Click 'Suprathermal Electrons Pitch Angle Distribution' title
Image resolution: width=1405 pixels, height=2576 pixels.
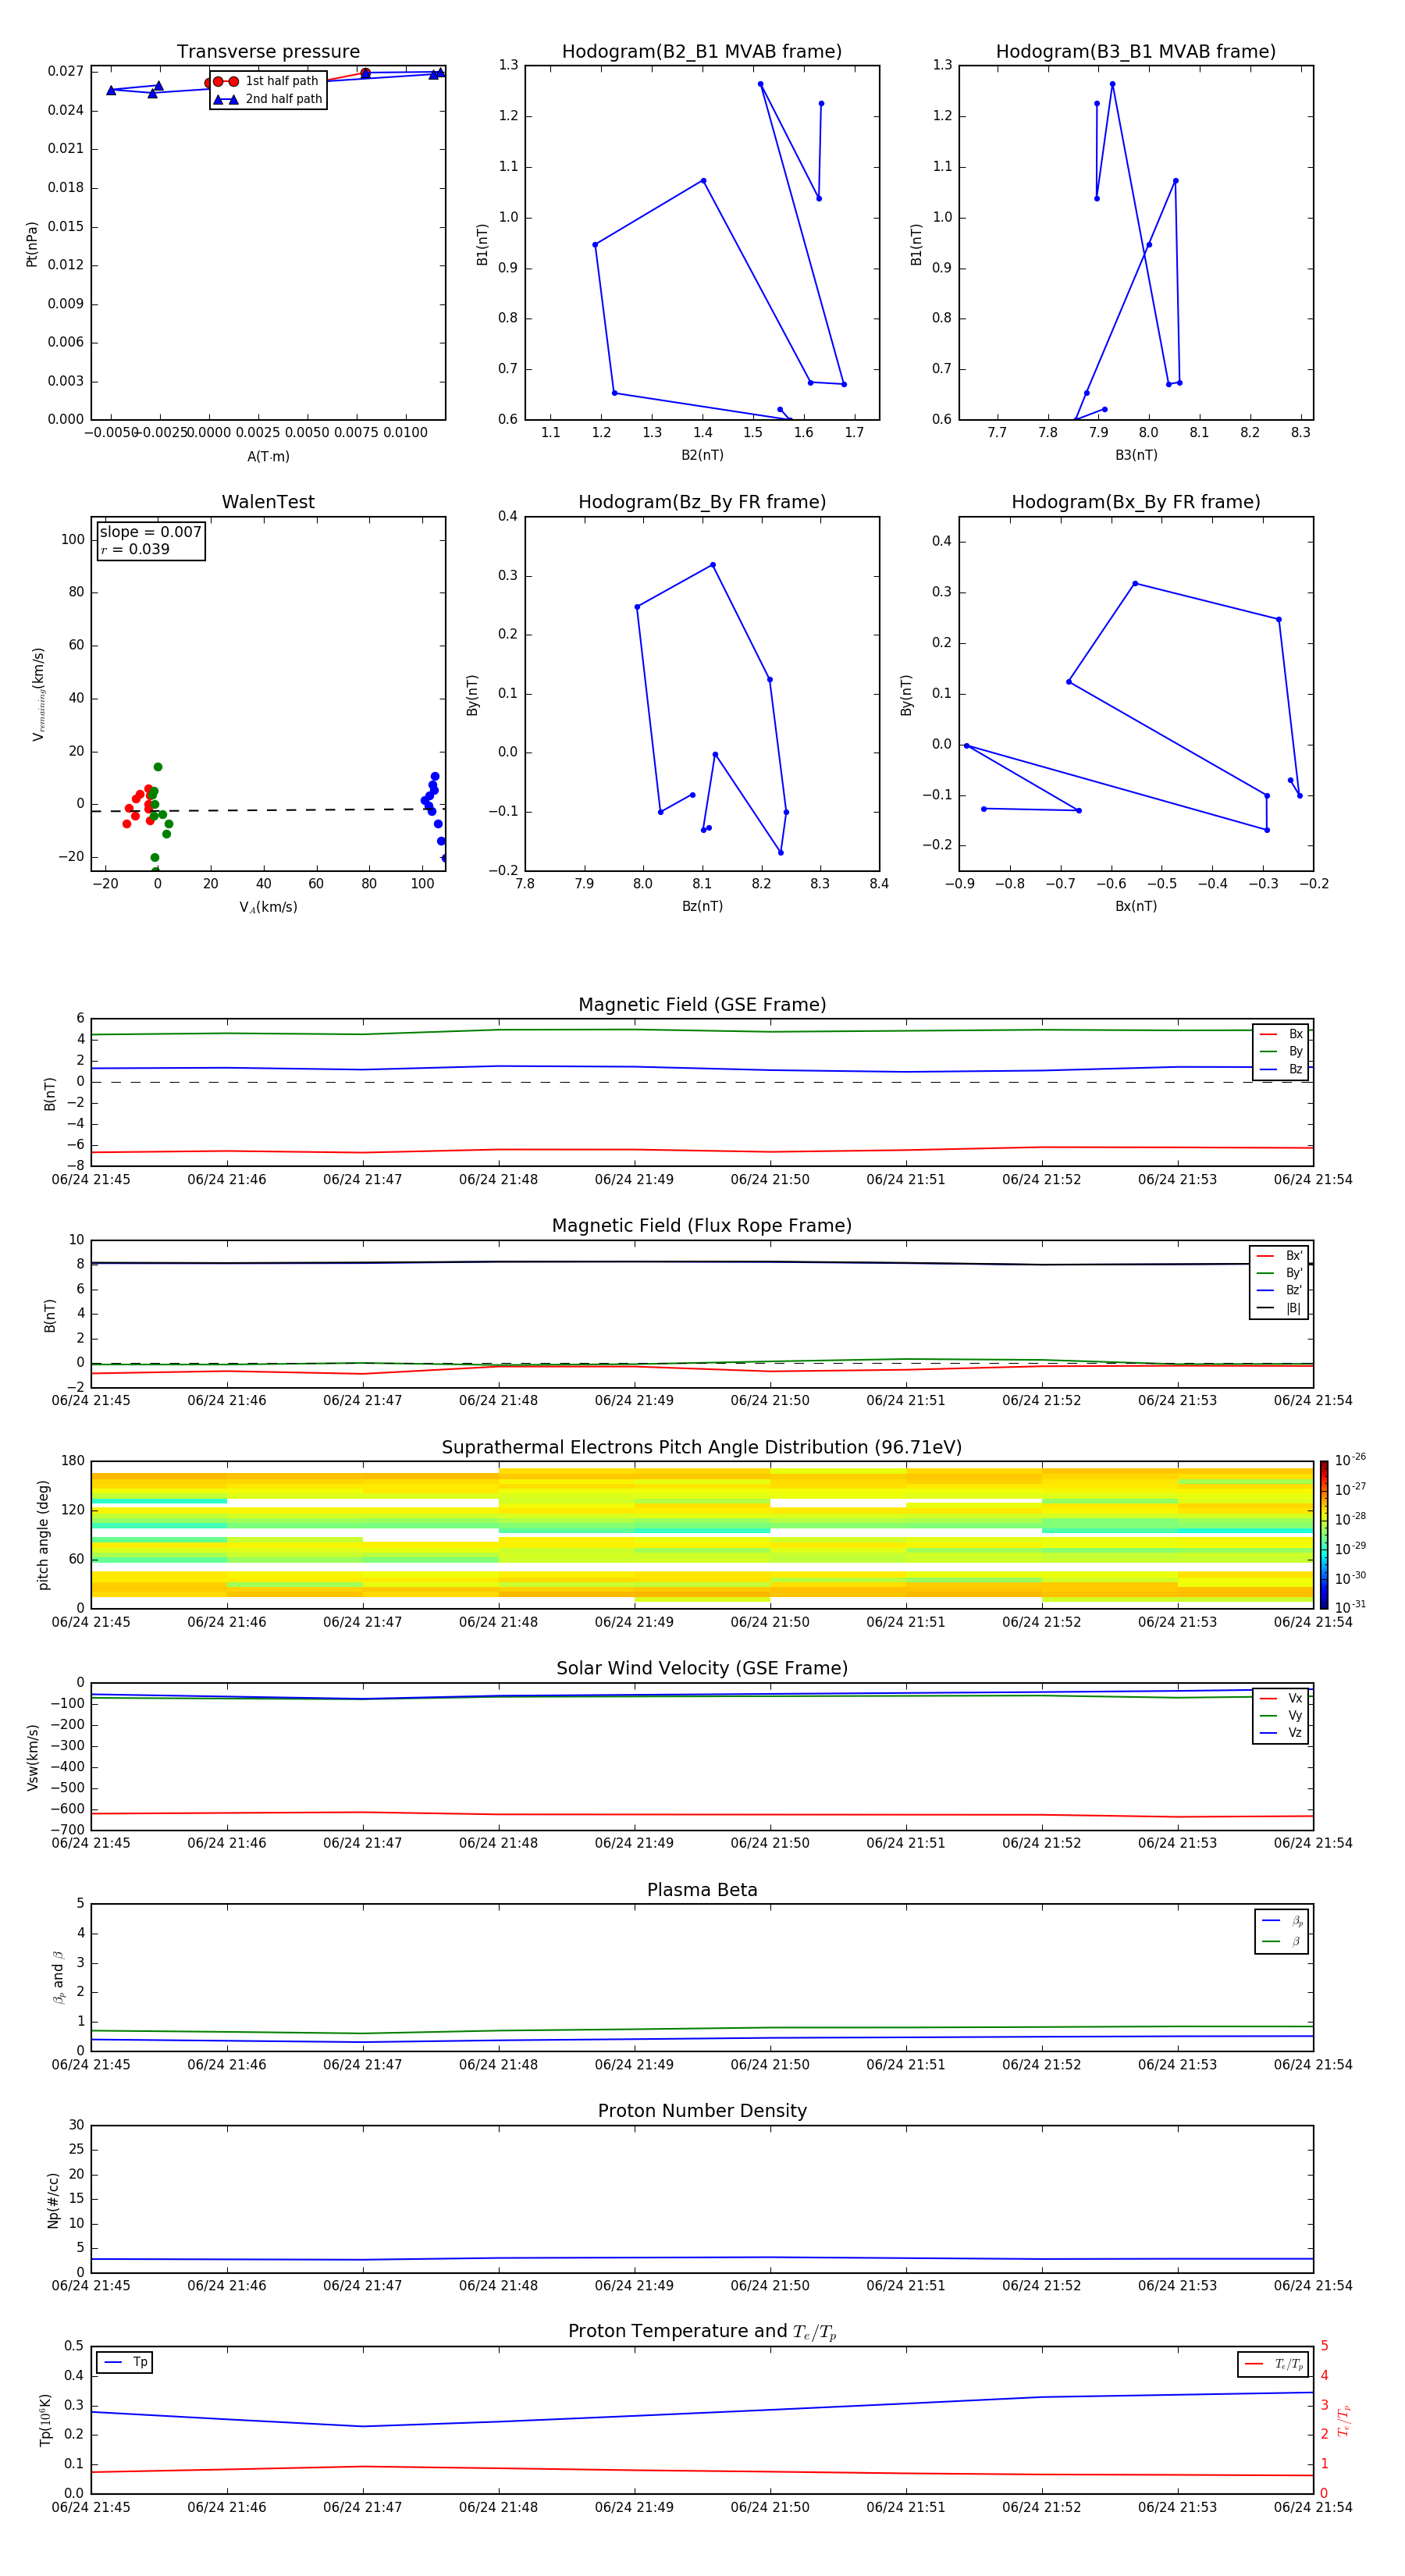tap(702, 1448)
